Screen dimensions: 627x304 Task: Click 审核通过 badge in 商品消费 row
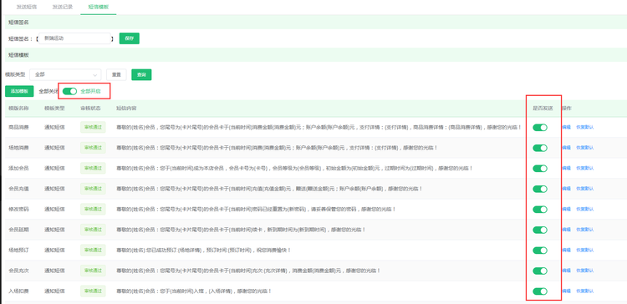point(93,128)
